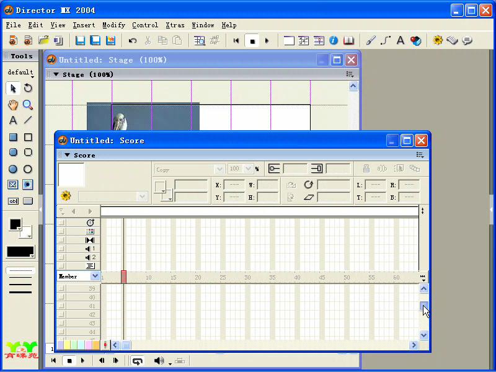Open the Shockwave 3D window icon
This screenshot has width=496, height=372.
coord(415,40)
